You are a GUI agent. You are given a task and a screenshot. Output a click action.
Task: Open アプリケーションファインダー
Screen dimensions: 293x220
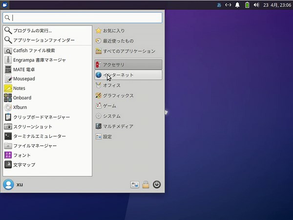[x=47, y=40]
